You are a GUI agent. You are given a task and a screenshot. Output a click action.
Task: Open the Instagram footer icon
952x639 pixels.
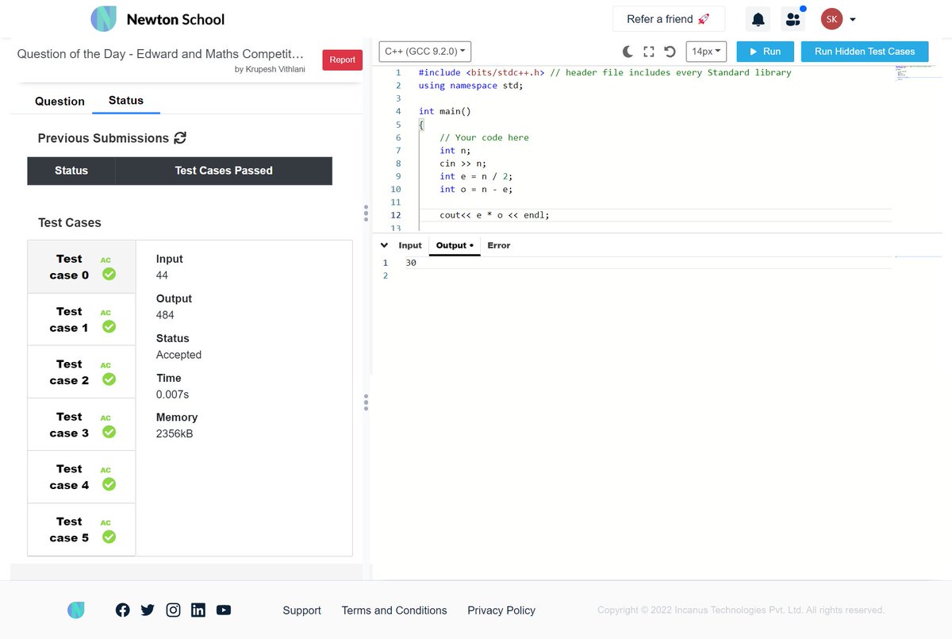(173, 610)
